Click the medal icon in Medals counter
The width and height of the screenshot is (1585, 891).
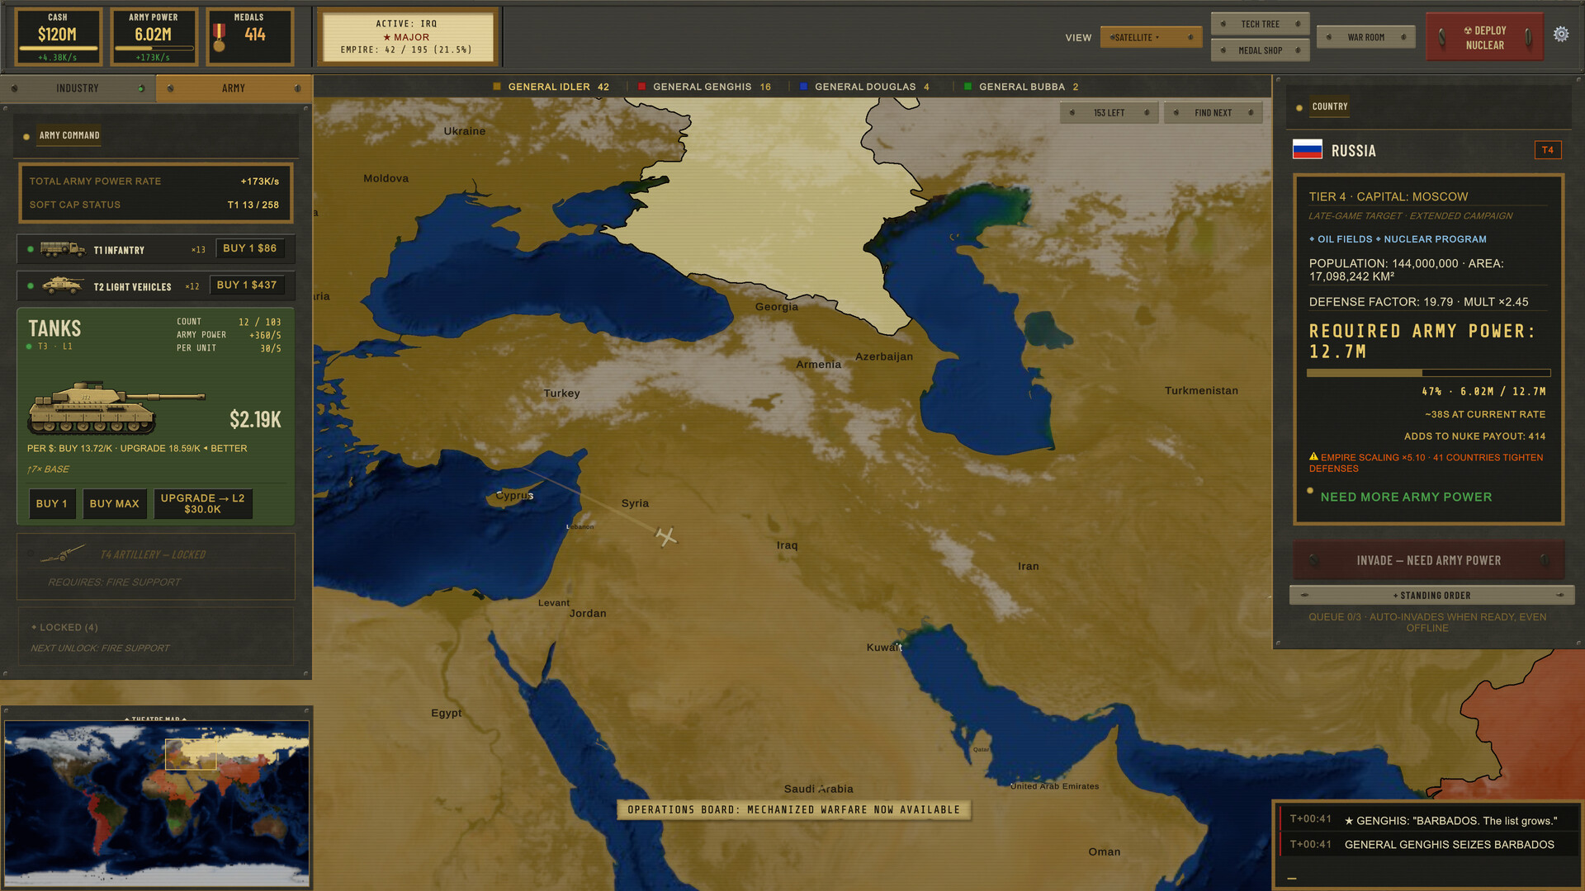click(x=219, y=37)
